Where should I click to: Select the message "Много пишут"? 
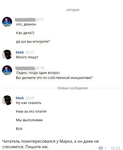pyautogui.click(x=27, y=57)
